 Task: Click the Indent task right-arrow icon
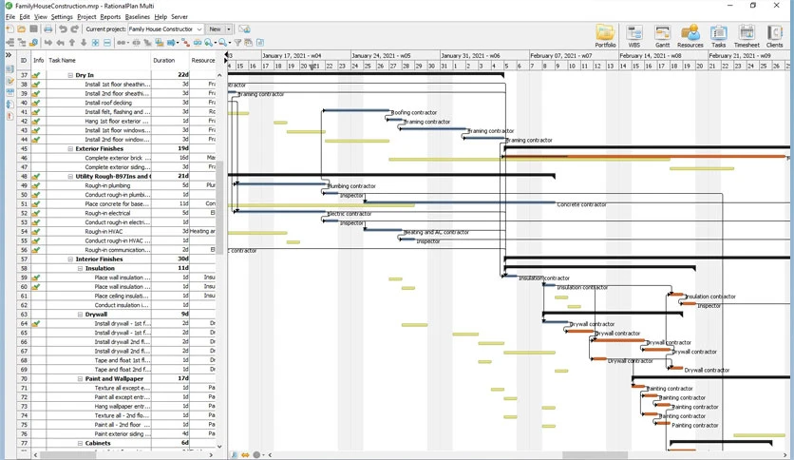[48, 43]
